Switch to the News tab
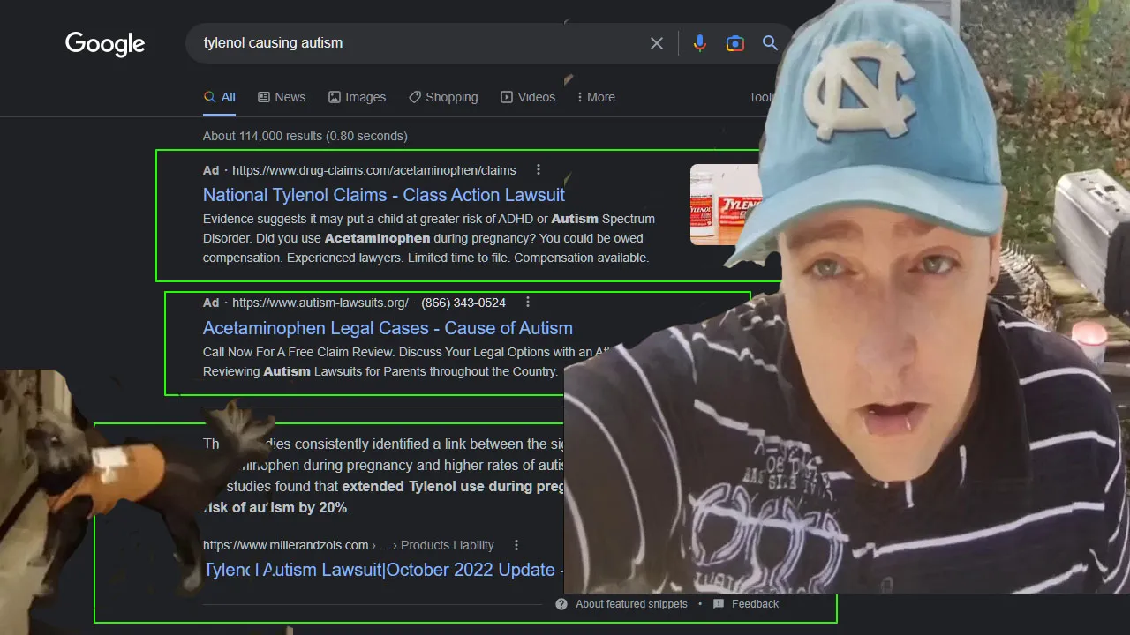Viewport: 1130px width, 635px height. (x=282, y=97)
